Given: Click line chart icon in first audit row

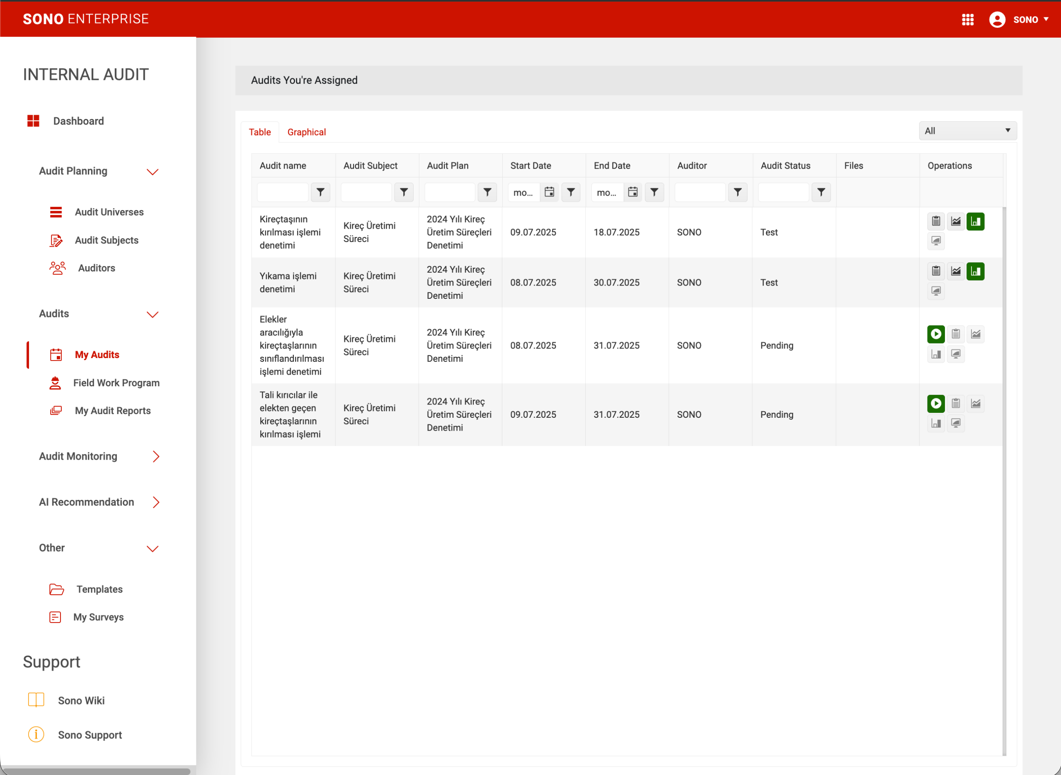Looking at the screenshot, I should tap(955, 221).
